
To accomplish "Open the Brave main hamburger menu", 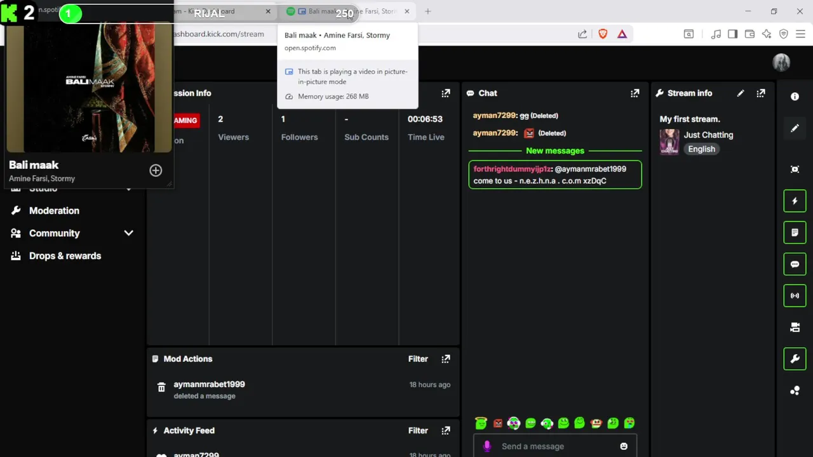I will tap(801, 34).
